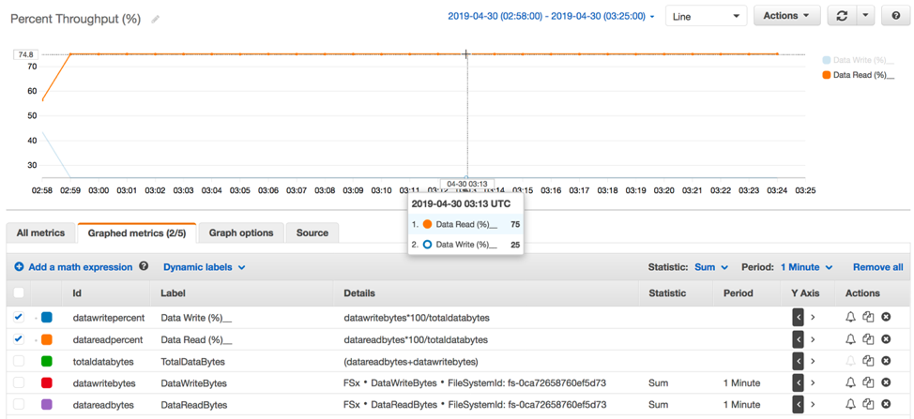Open the green color swatch for totaldatabytes
Screen dimensions: 914x419
(47, 362)
